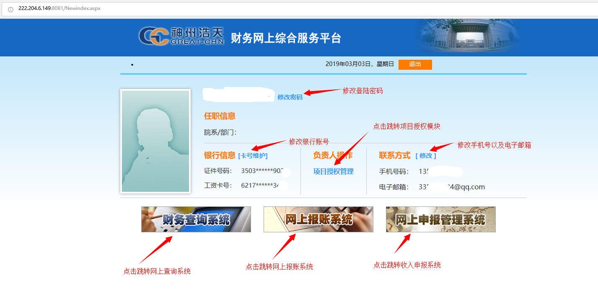The height and width of the screenshot is (300, 598).
Task: Click the 神州浩天 GREAT-CHN logo
Action: (181, 36)
